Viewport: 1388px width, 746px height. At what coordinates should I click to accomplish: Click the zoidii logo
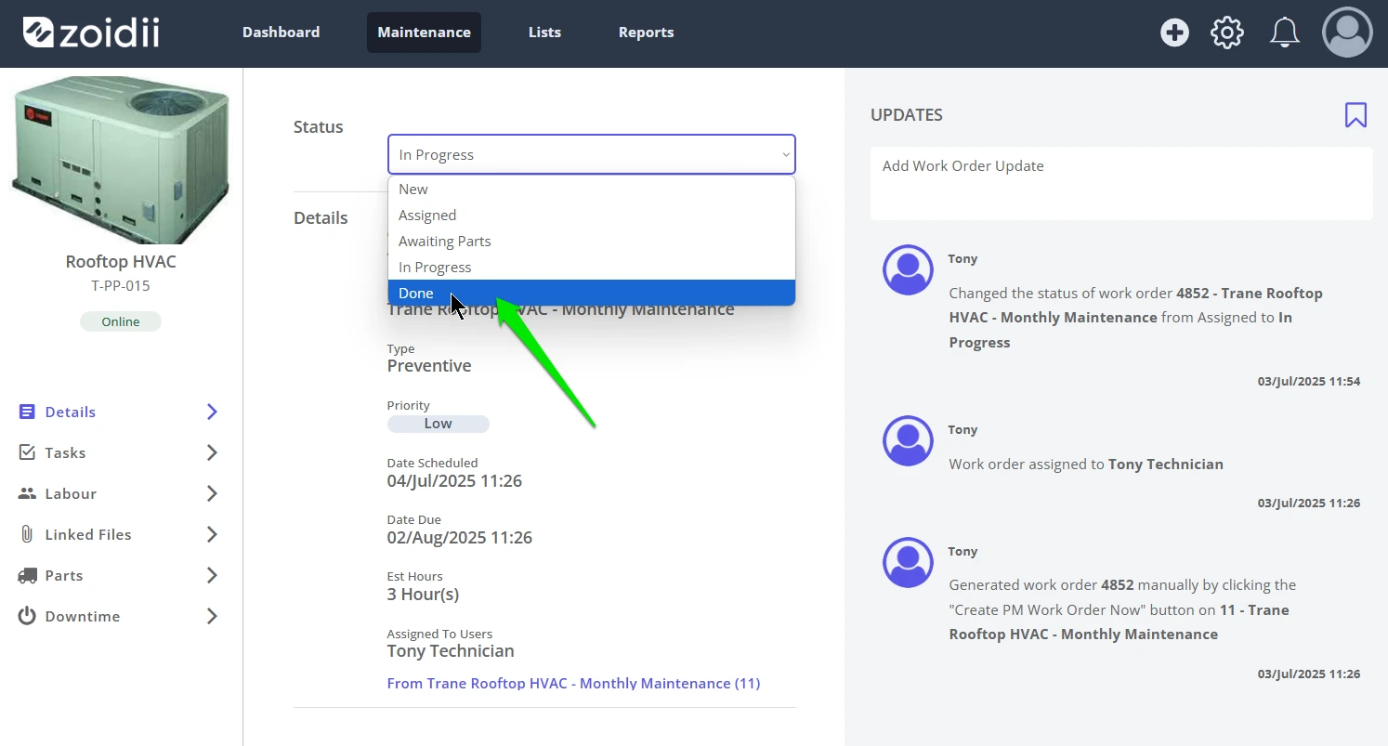click(x=91, y=33)
